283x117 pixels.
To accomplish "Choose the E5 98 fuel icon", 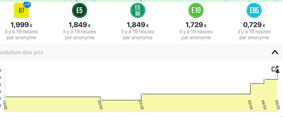I will coord(138,11).
